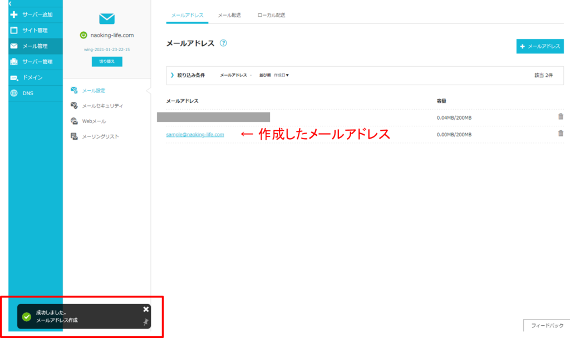Click the メールアドレス column header
570x338 pixels.
click(x=182, y=101)
